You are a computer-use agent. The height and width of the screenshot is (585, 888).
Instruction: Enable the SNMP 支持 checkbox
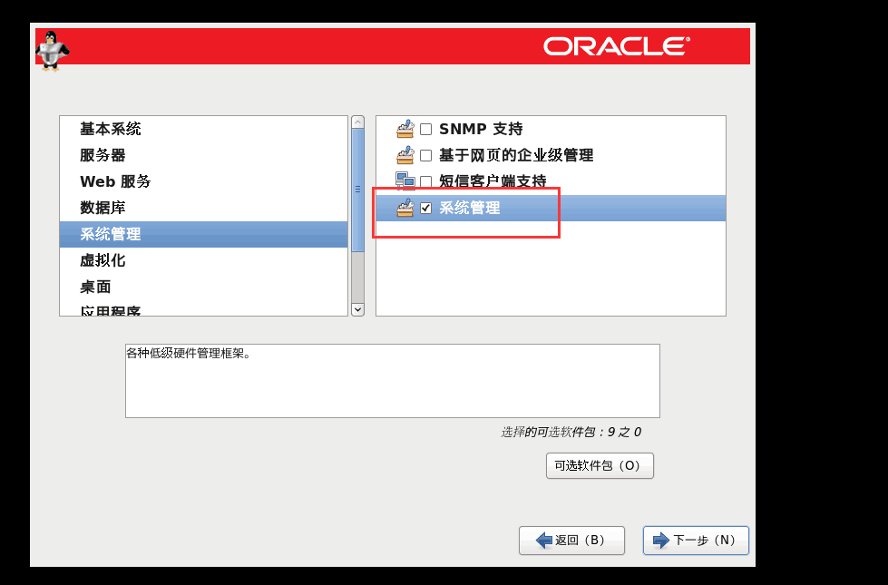tap(425, 130)
